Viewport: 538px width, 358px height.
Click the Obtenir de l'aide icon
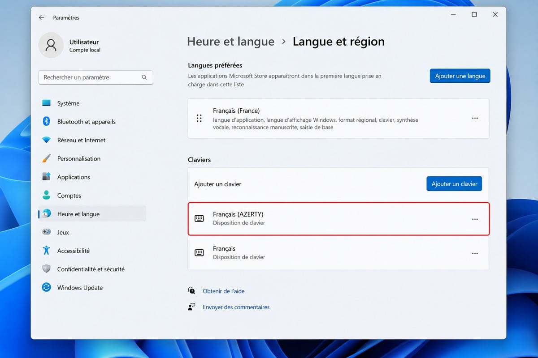pos(192,291)
